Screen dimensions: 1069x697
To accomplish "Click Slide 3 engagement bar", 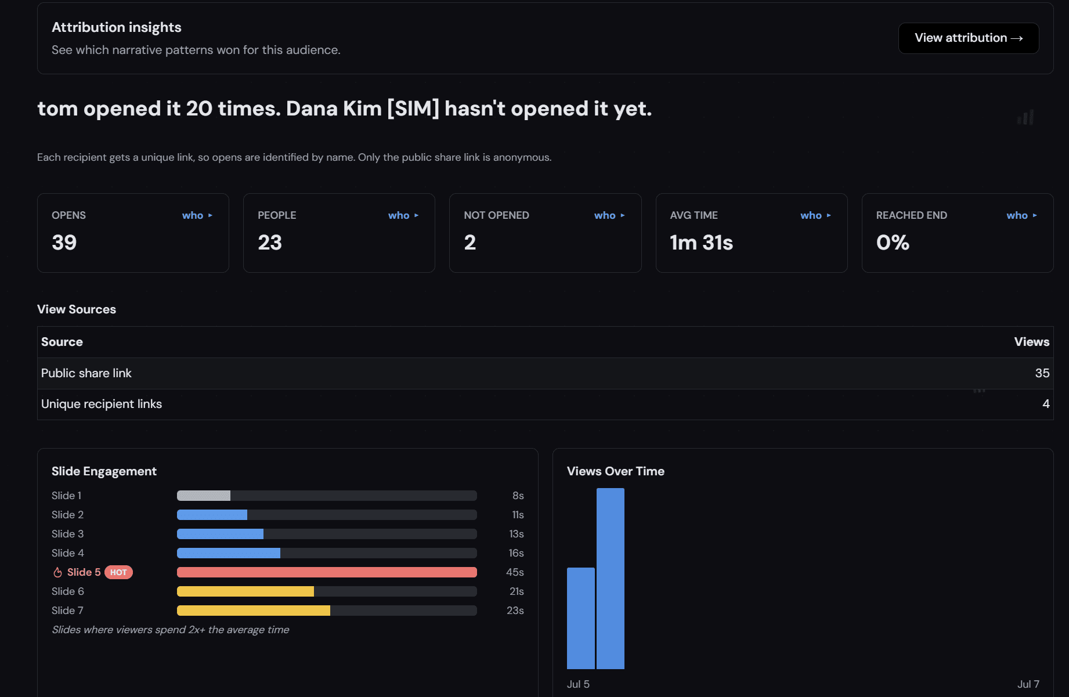I will pos(327,534).
